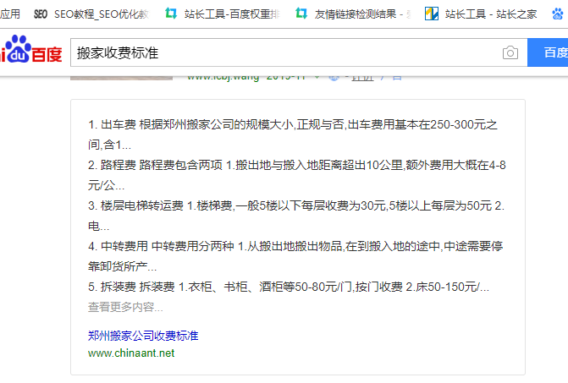Click the camera image search icon

click(x=510, y=52)
